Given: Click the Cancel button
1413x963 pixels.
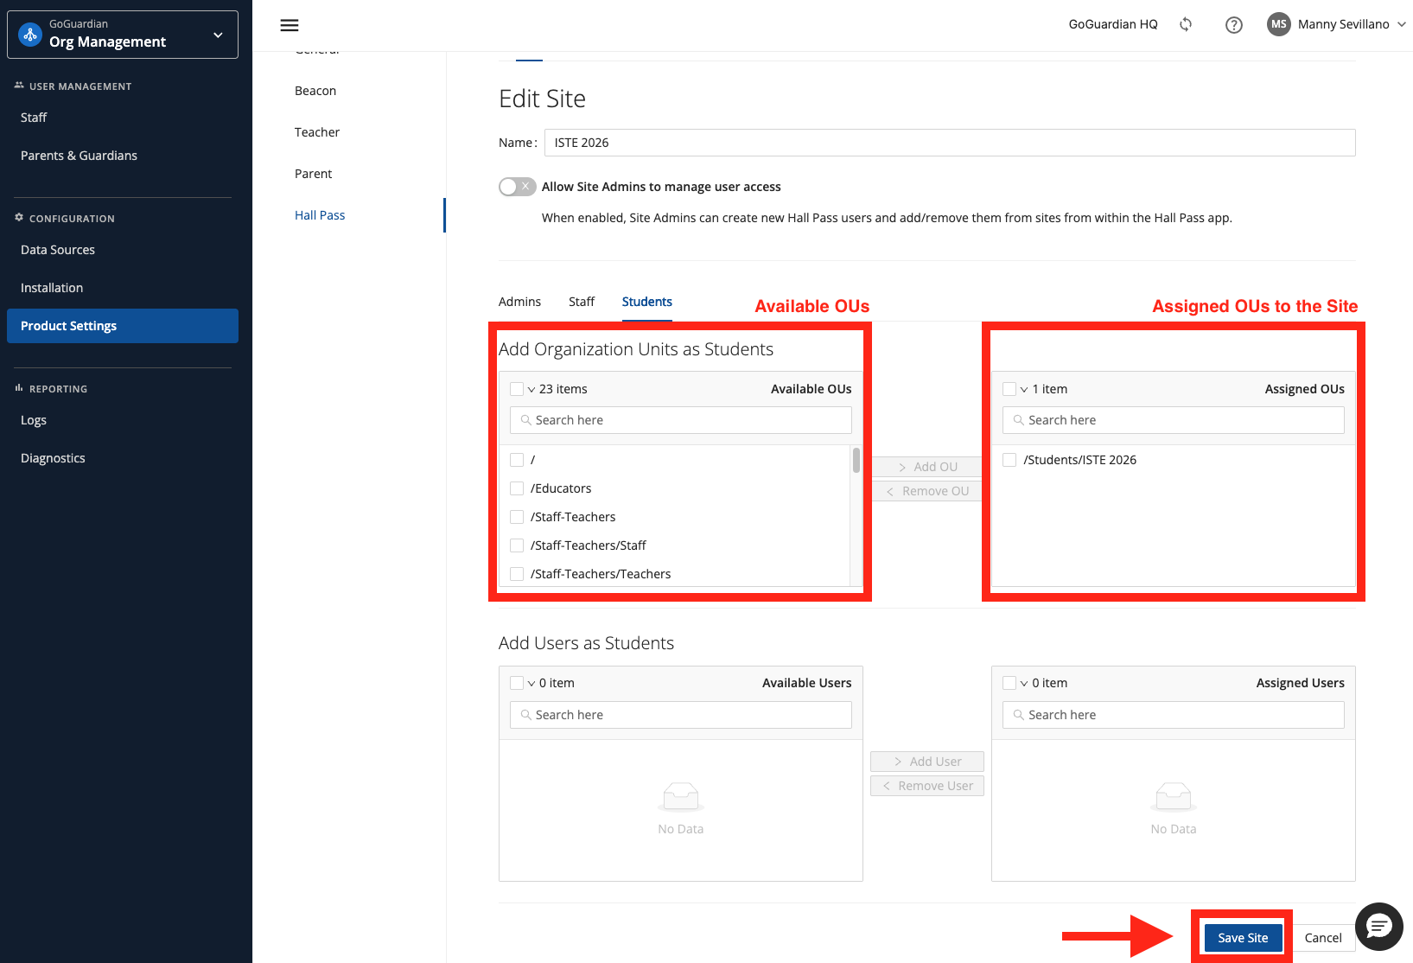Looking at the screenshot, I should (x=1323, y=938).
